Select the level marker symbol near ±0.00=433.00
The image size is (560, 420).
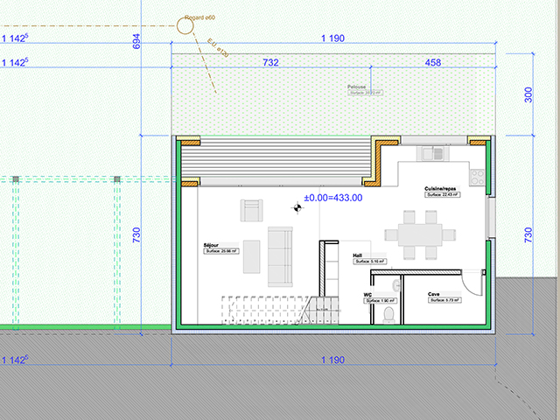pos(297,206)
